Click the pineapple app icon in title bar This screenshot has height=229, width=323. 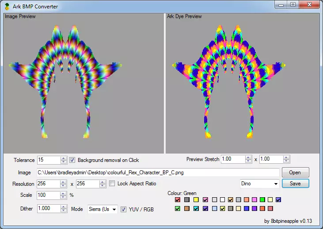point(7,7)
